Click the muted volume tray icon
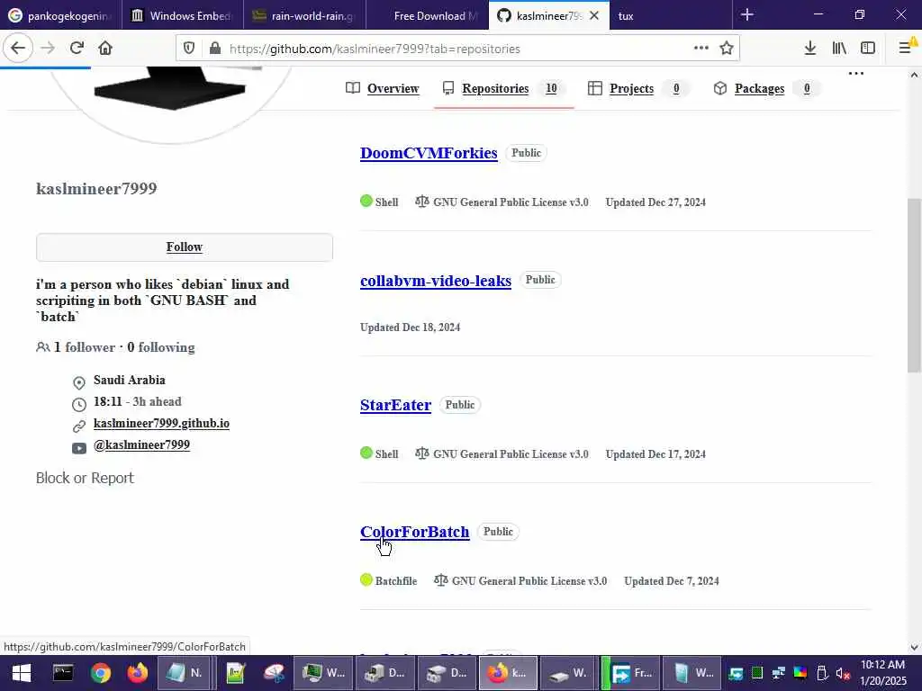Image resolution: width=922 pixels, height=691 pixels. coord(843,673)
